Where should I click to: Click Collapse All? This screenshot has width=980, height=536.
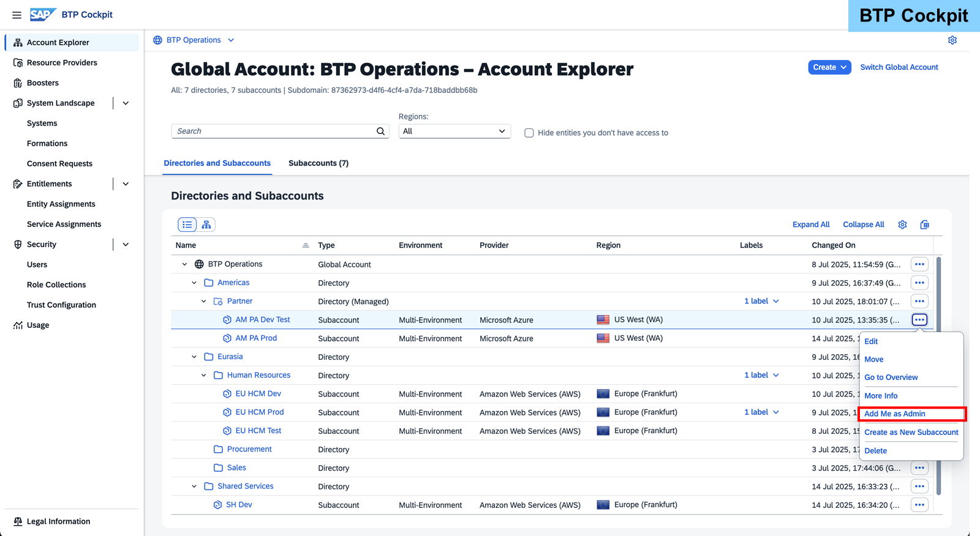(864, 225)
